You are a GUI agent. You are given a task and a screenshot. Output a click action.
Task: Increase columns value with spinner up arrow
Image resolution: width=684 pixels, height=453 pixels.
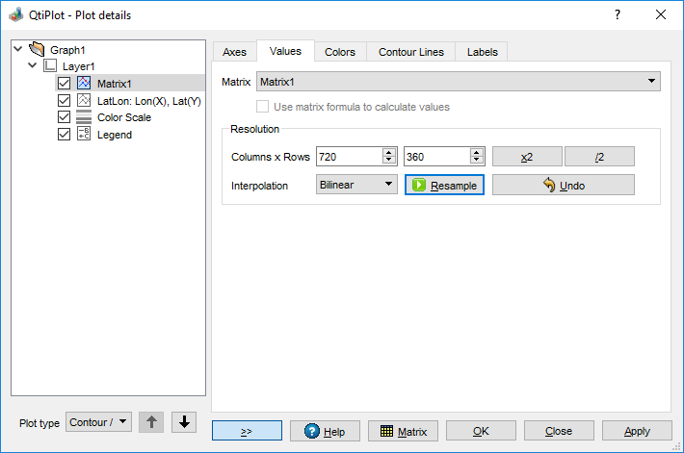coord(389,152)
